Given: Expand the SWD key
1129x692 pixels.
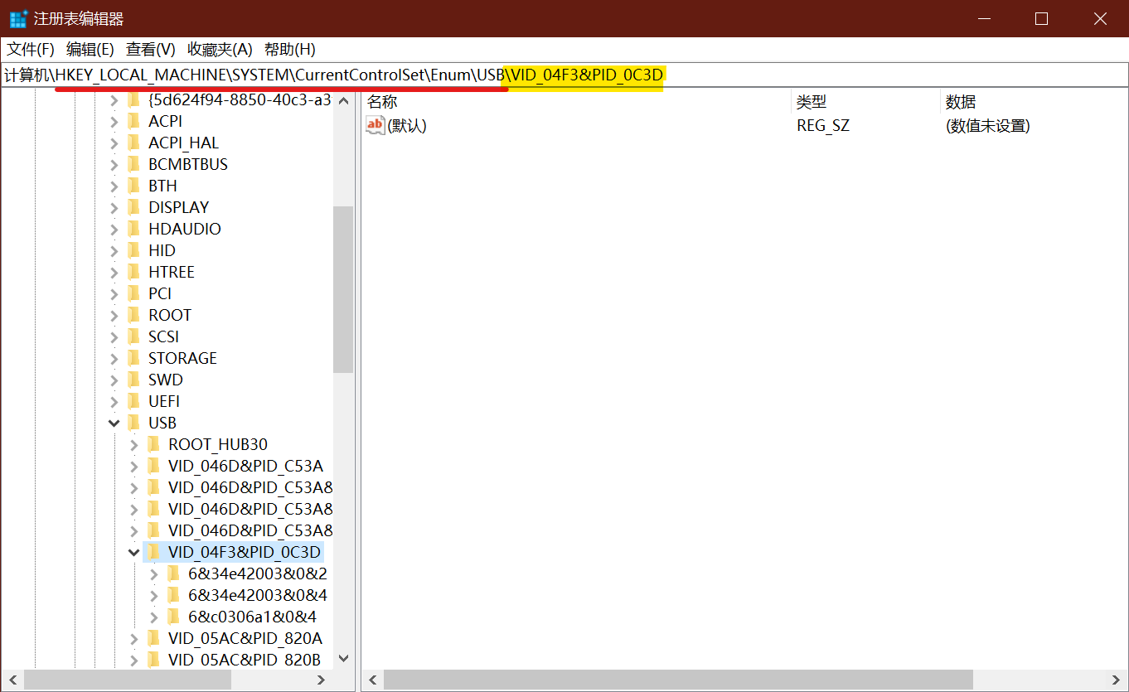Looking at the screenshot, I should 114,380.
